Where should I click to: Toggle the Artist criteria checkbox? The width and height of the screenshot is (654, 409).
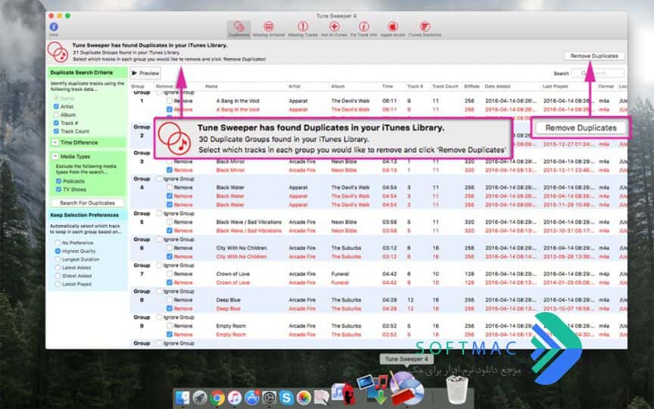[x=56, y=107]
